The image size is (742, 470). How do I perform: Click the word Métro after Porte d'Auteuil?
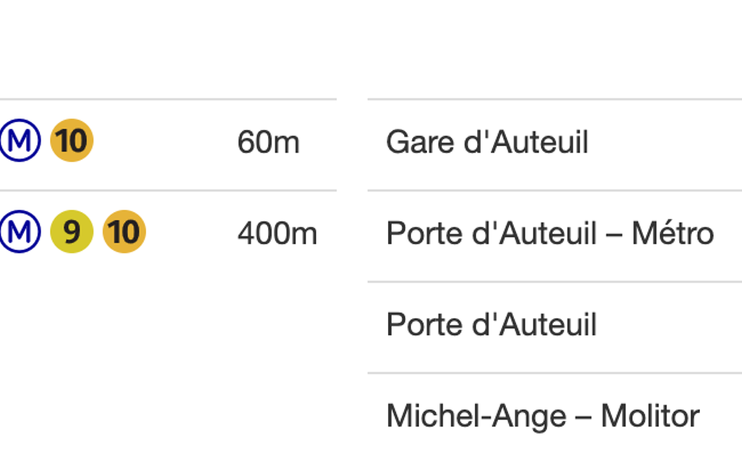tap(673, 233)
